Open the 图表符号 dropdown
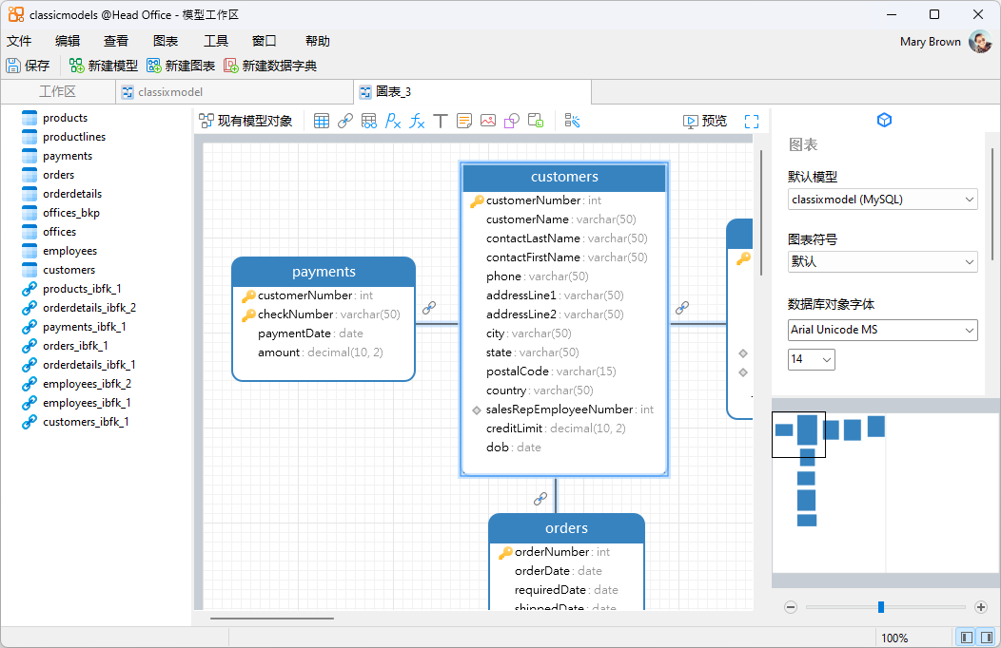Viewport: 1001px width, 648px height. coord(882,261)
